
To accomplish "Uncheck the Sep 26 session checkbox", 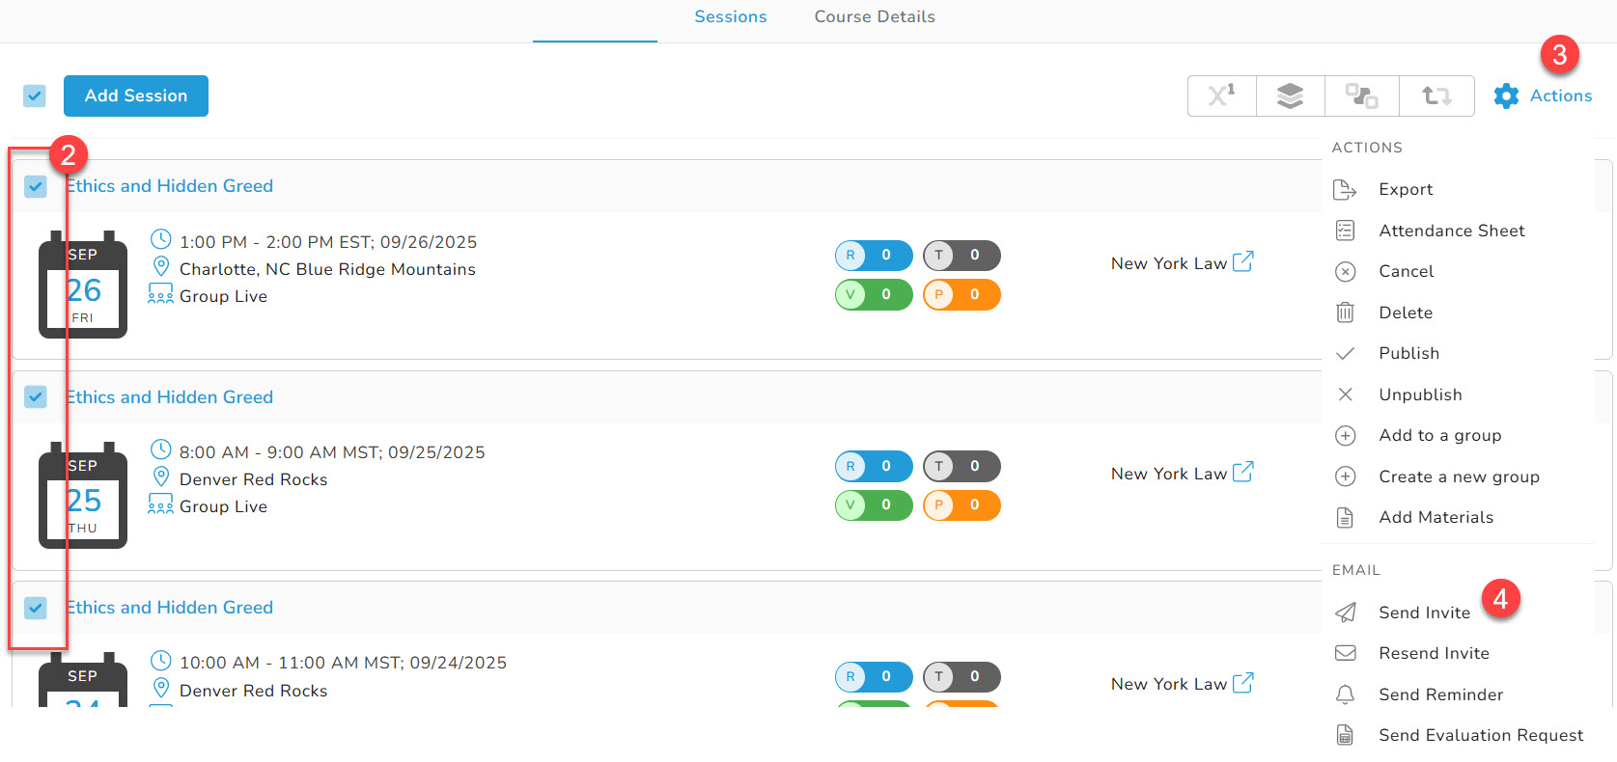I will pos(36,186).
